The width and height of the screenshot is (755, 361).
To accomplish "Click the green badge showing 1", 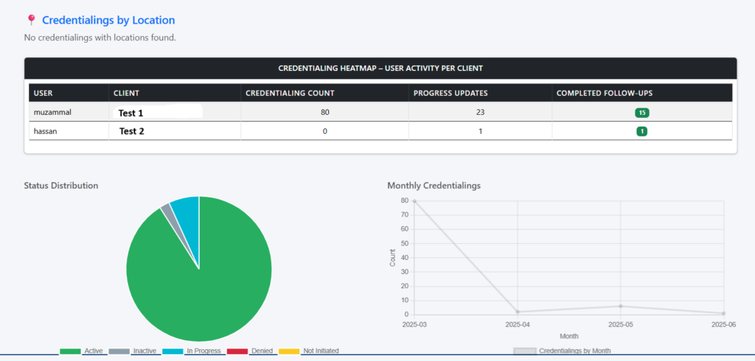I will point(642,131).
